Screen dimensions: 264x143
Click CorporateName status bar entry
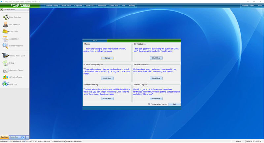pyautogui.click(x=51, y=141)
